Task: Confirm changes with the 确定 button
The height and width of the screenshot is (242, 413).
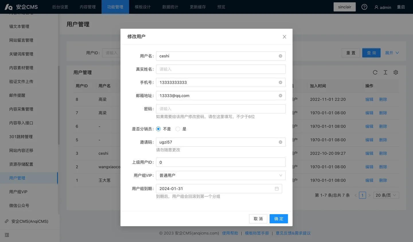Action: (279, 219)
